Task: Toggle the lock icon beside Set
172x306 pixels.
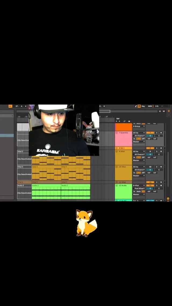Action: (x=129, y=121)
